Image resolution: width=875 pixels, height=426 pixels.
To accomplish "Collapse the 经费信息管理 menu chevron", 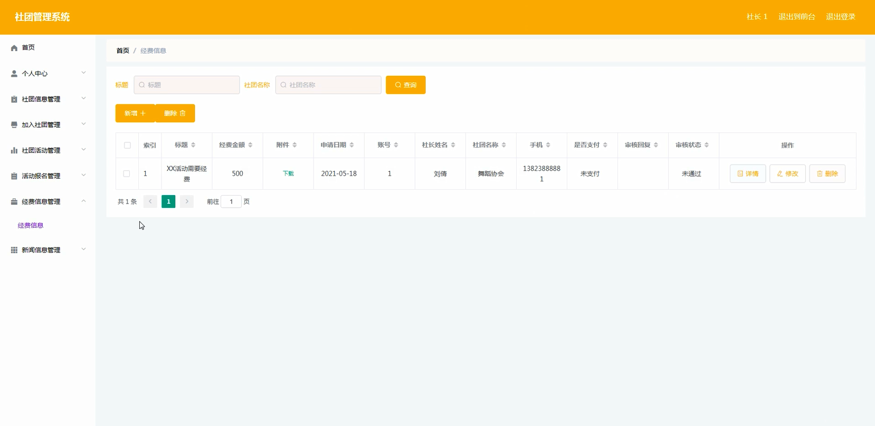I will pyautogui.click(x=83, y=201).
